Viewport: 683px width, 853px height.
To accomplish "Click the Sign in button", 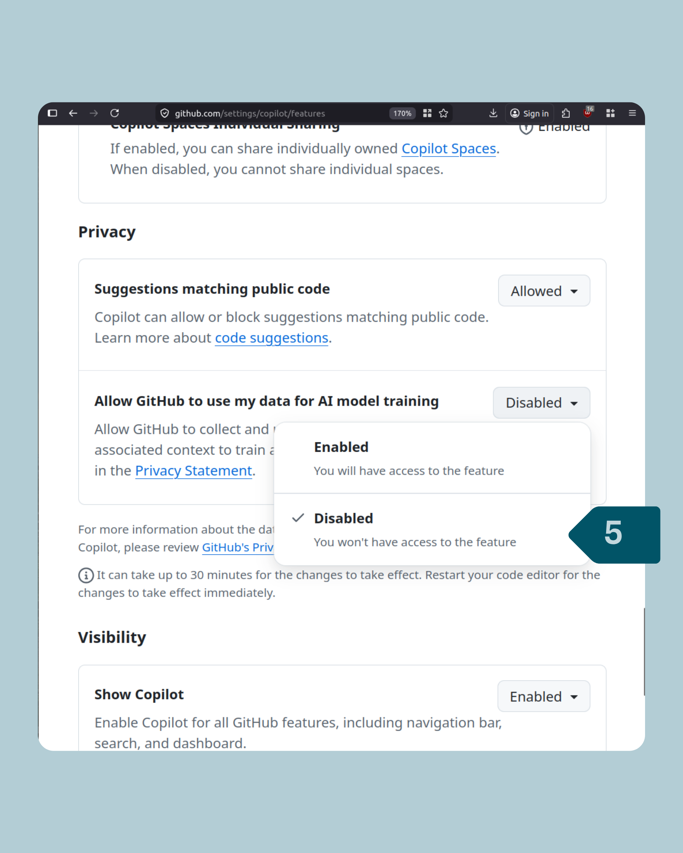I will (529, 113).
